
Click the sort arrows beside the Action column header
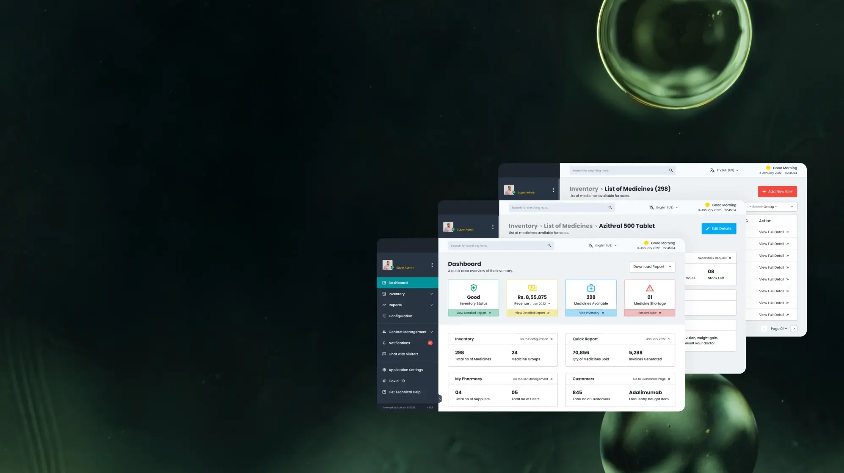[747, 221]
